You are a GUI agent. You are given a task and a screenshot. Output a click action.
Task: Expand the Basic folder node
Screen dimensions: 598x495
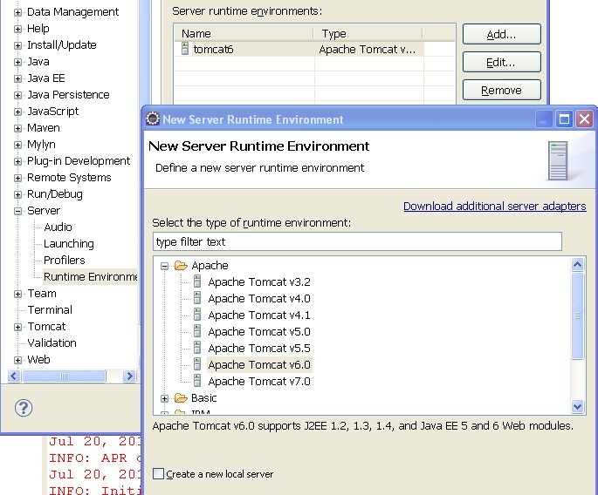coord(164,398)
